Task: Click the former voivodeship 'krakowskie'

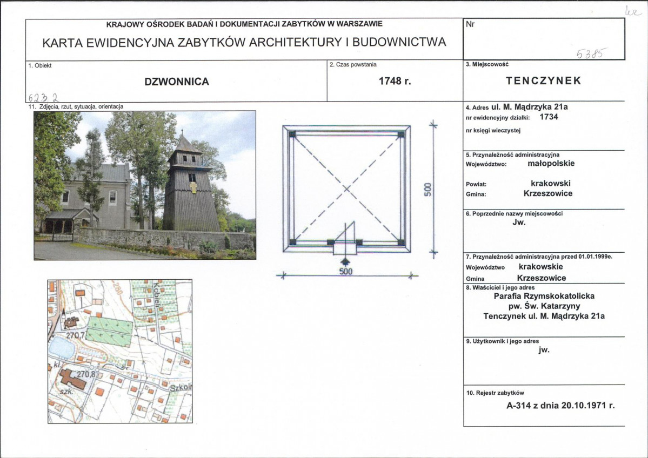Action: click(x=541, y=267)
